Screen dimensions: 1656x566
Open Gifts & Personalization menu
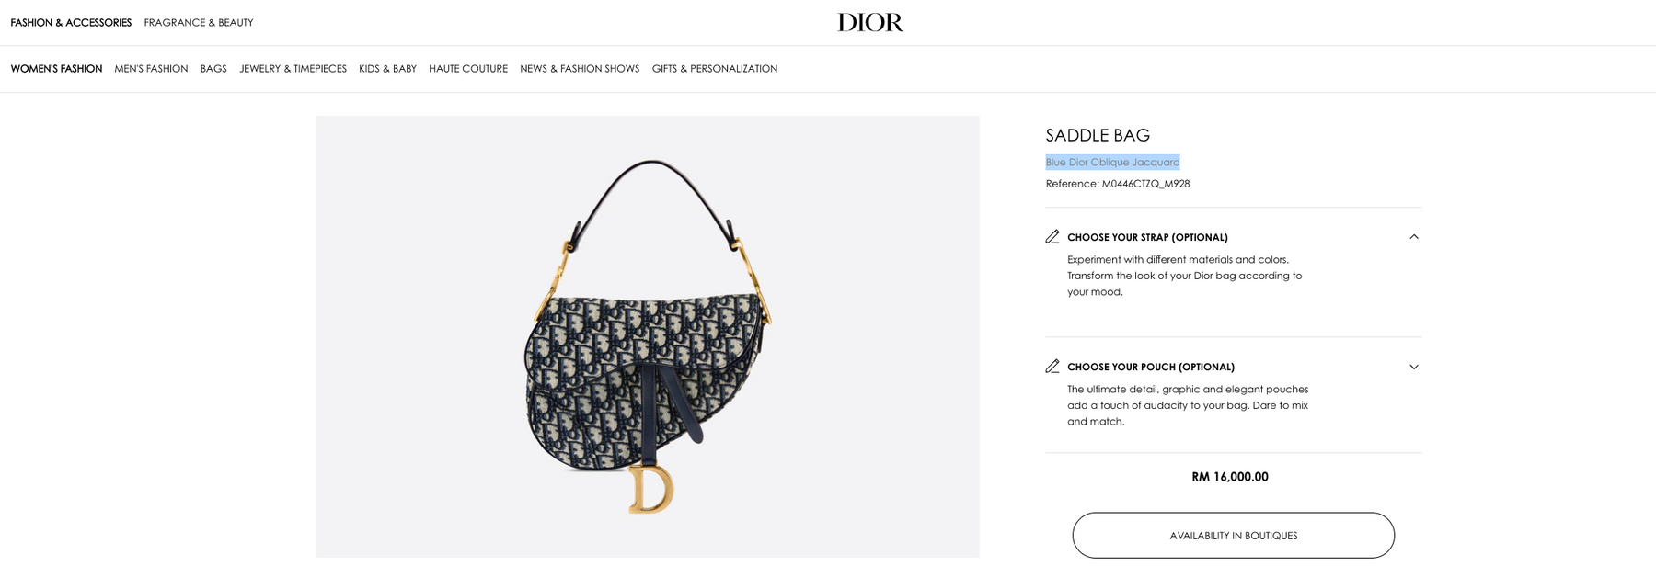tap(715, 69)
